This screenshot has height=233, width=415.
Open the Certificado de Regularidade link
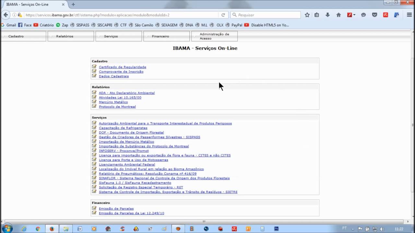123,67
